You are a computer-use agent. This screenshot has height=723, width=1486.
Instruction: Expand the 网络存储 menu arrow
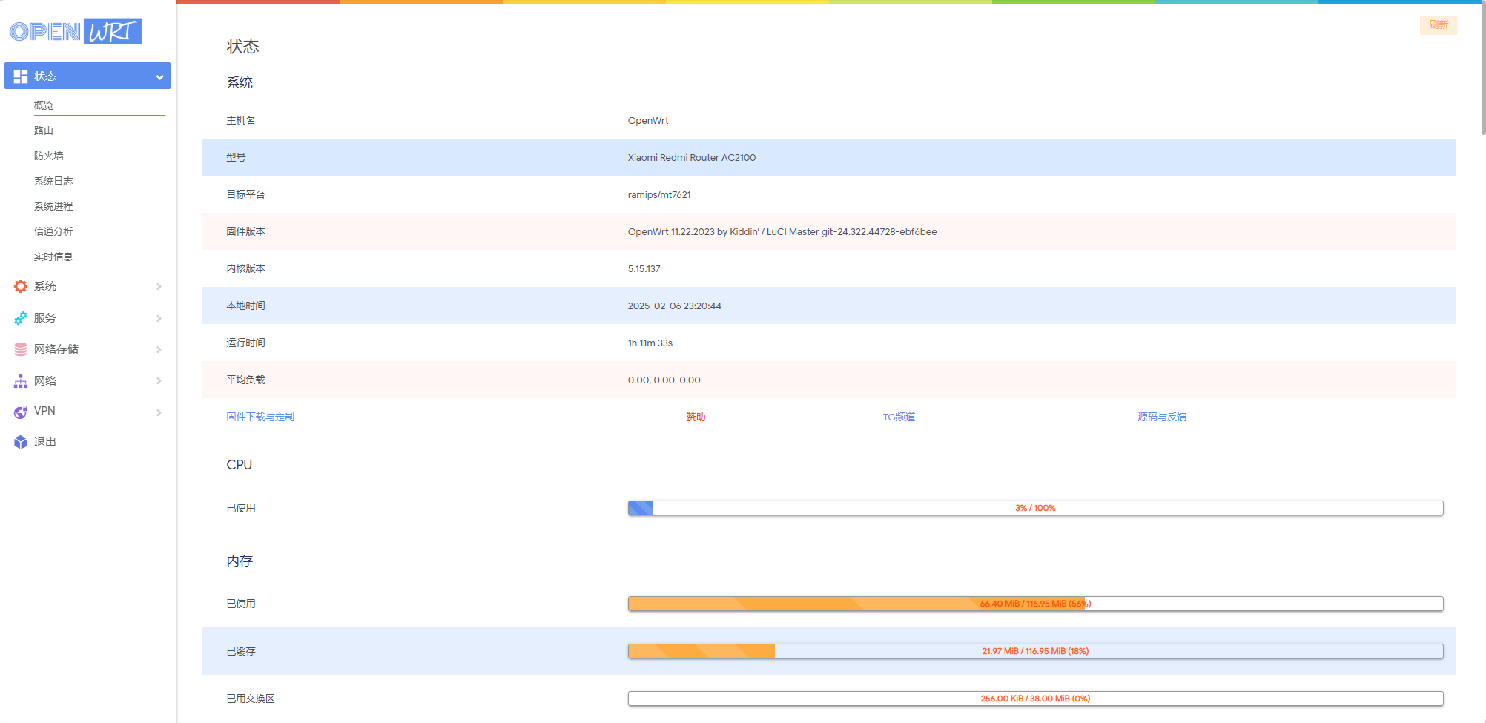click(x=159, y=349)
